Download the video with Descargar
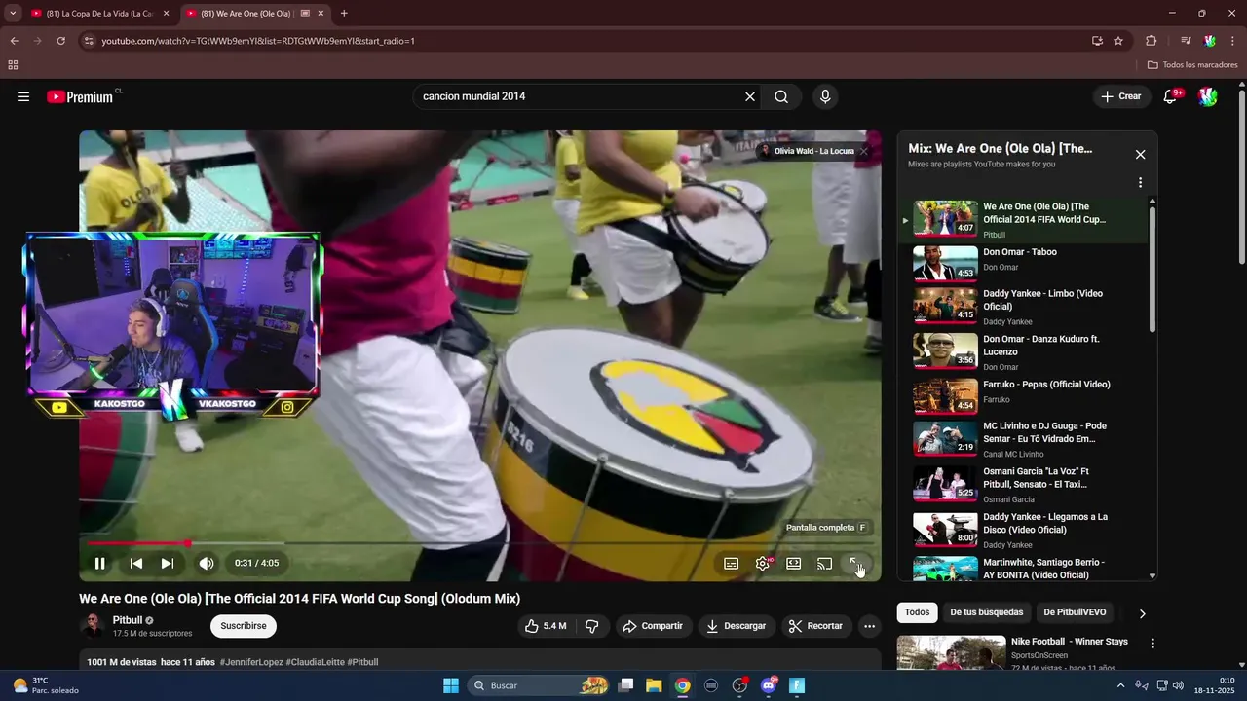The image size is (1247, 701). coord(737,626)
